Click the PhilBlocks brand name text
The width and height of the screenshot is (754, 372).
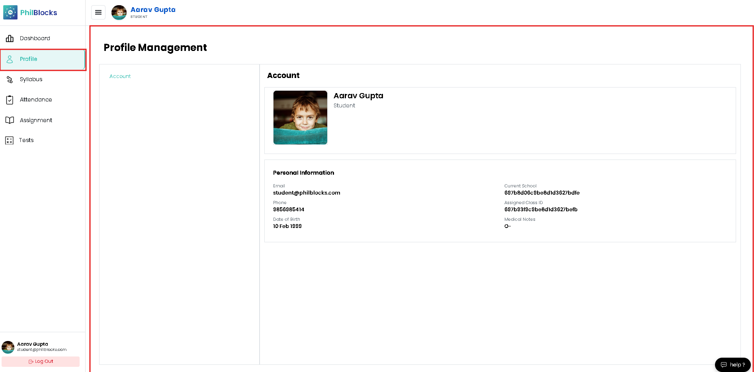pyautogui.click(x=39, y=13)
